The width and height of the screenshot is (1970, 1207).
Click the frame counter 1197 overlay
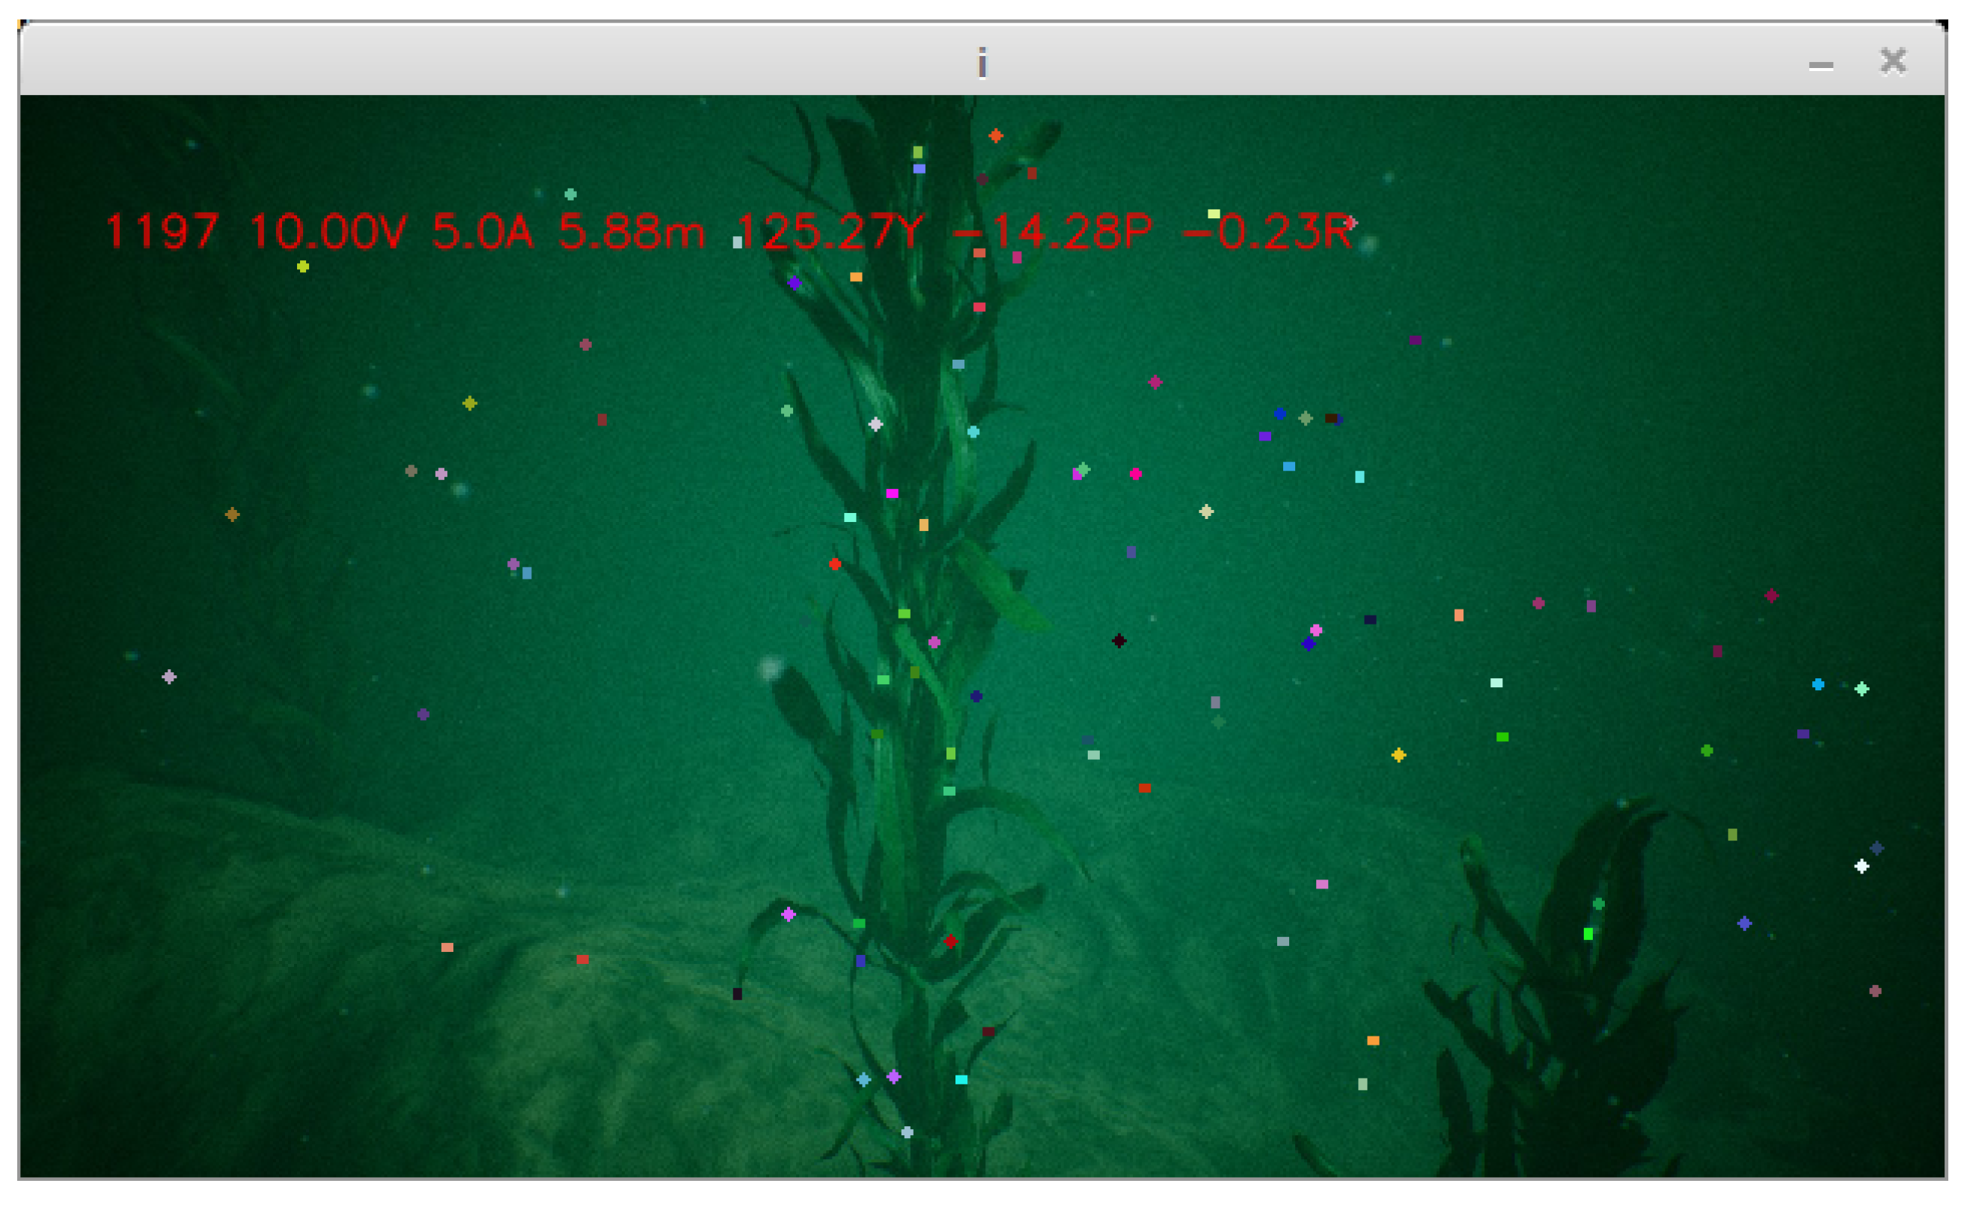(x=162, y=232)
